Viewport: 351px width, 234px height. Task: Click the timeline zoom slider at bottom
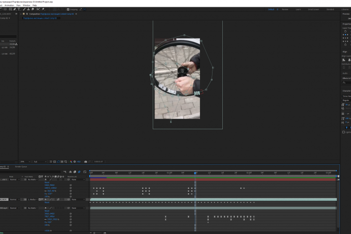97,233
